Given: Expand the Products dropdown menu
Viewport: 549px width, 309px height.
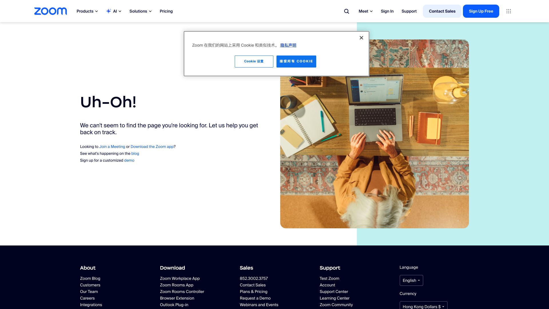Looking at the screenshot, I should tap(87, 11).
